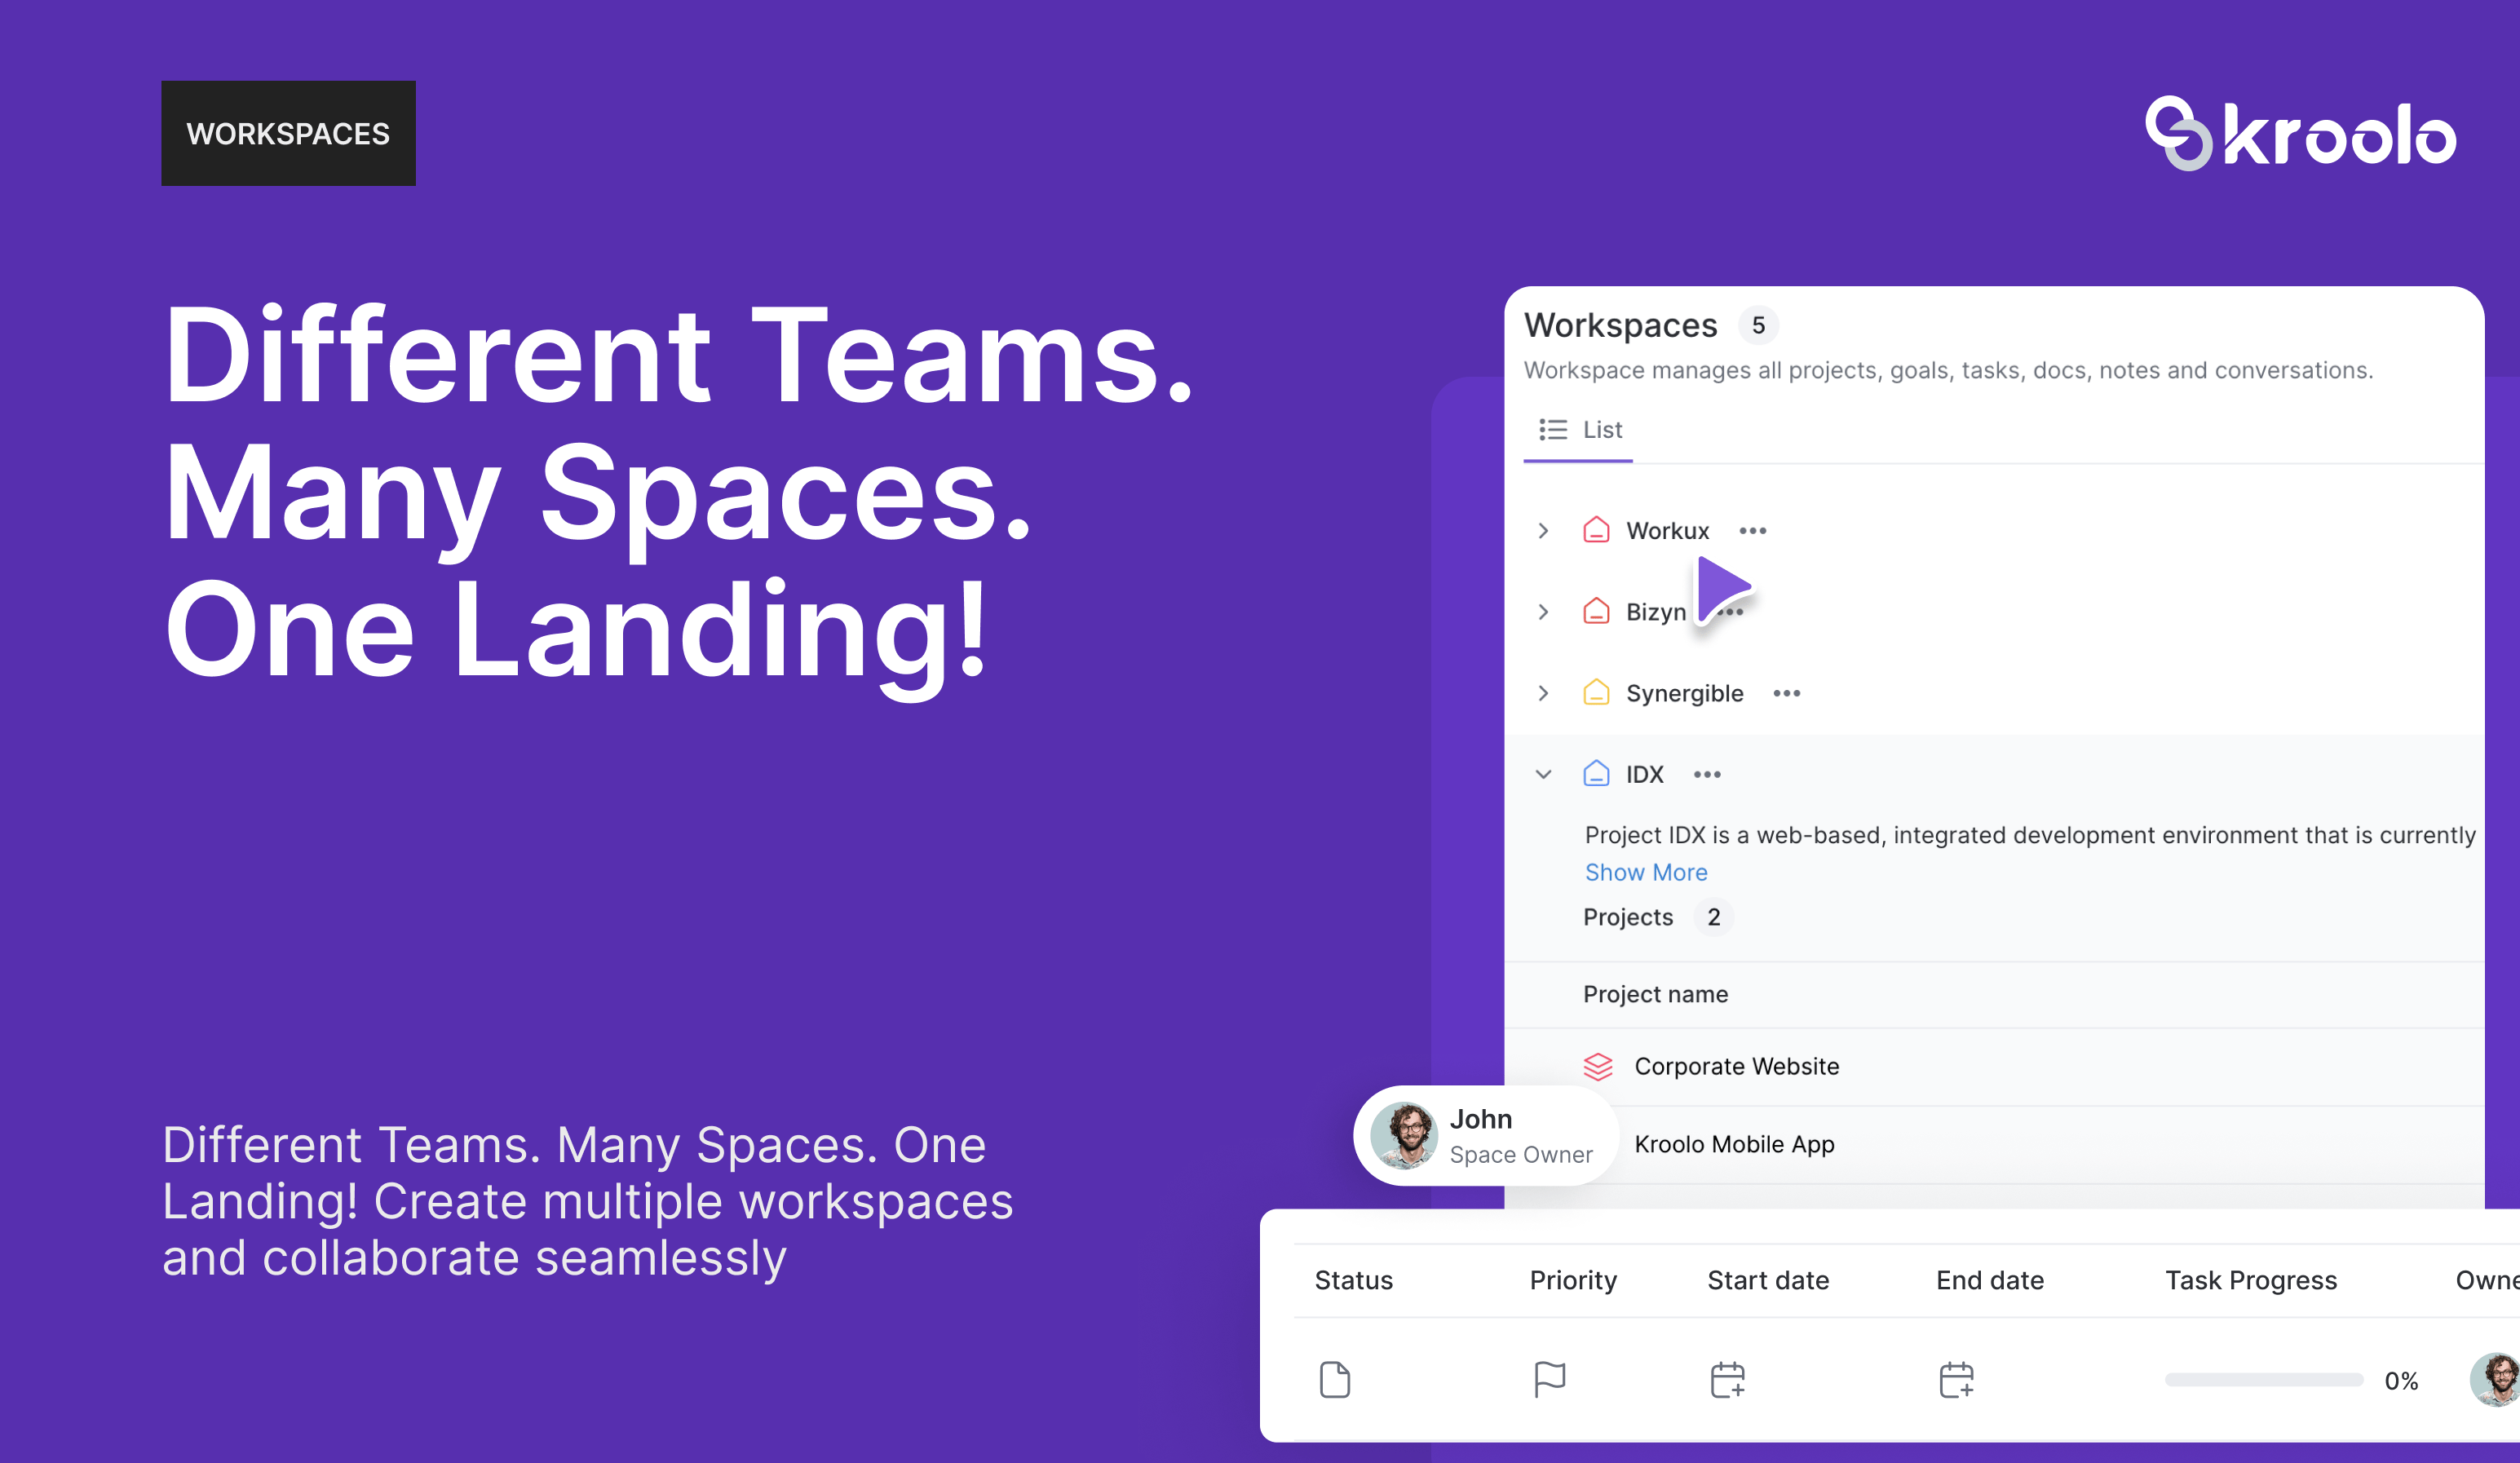
Task: Open the IDX workspace more options
Action: point(1707,774)
